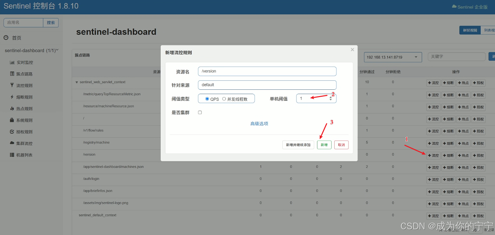
Task: Click the red 取消 button
Action: (x=341, y=145)
